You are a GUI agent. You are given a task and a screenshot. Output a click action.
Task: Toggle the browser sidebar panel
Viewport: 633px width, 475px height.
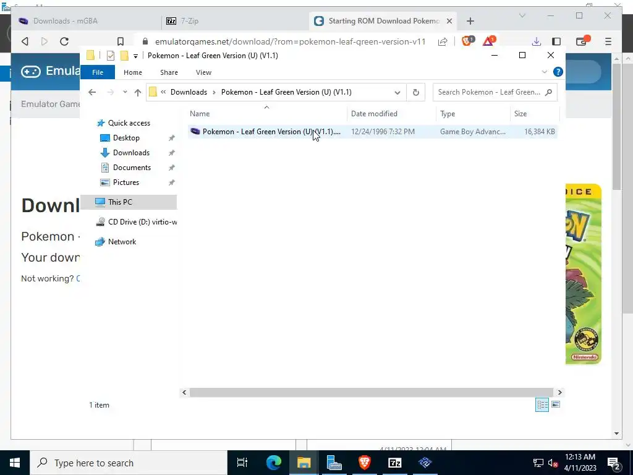click(556, 41)
